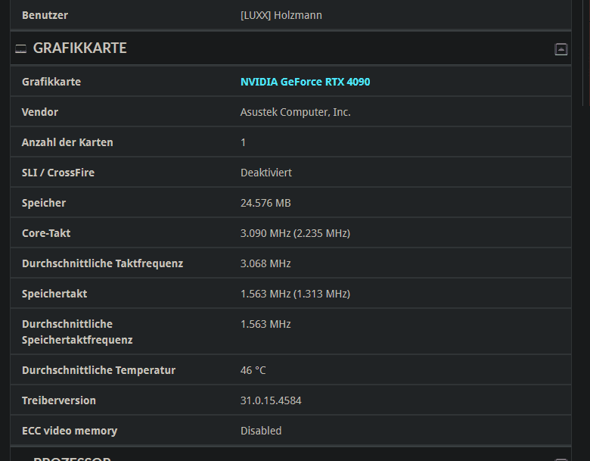Select the Anzahl der Karten value 1

coord(243,142)
